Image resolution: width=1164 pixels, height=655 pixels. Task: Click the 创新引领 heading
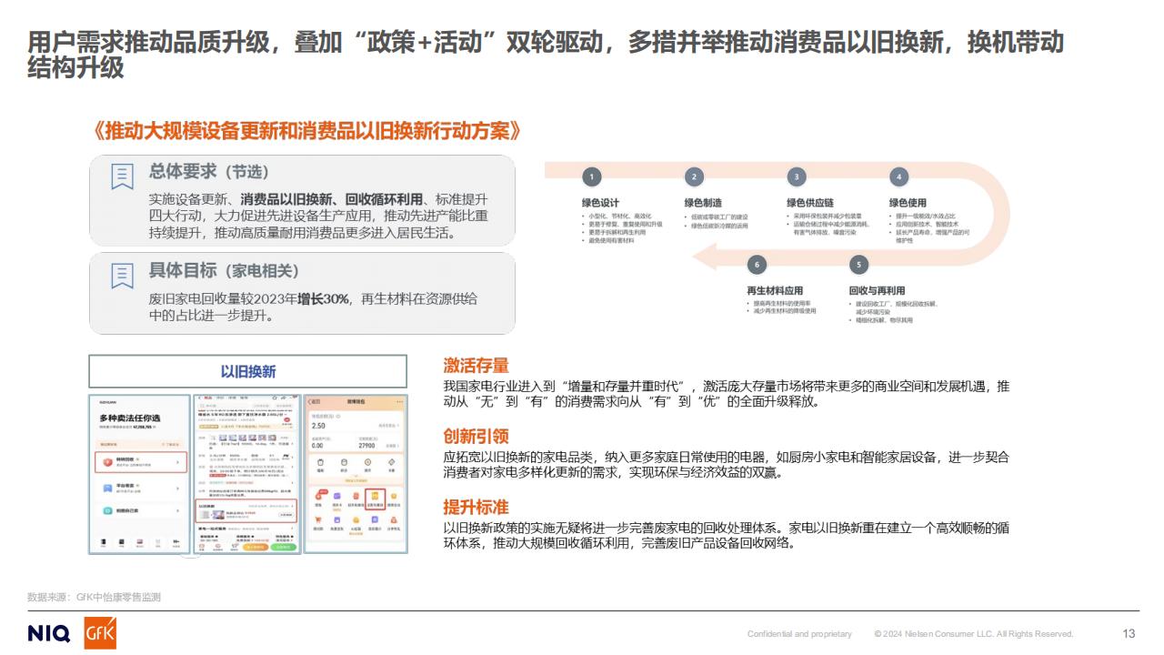coord(476,437)
